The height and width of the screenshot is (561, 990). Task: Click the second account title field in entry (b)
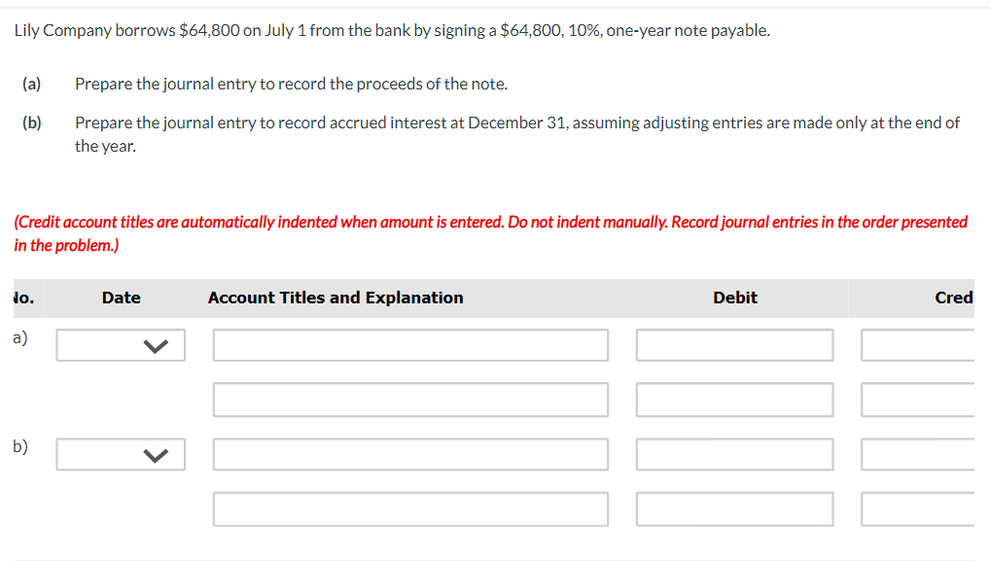pos(410,508)
